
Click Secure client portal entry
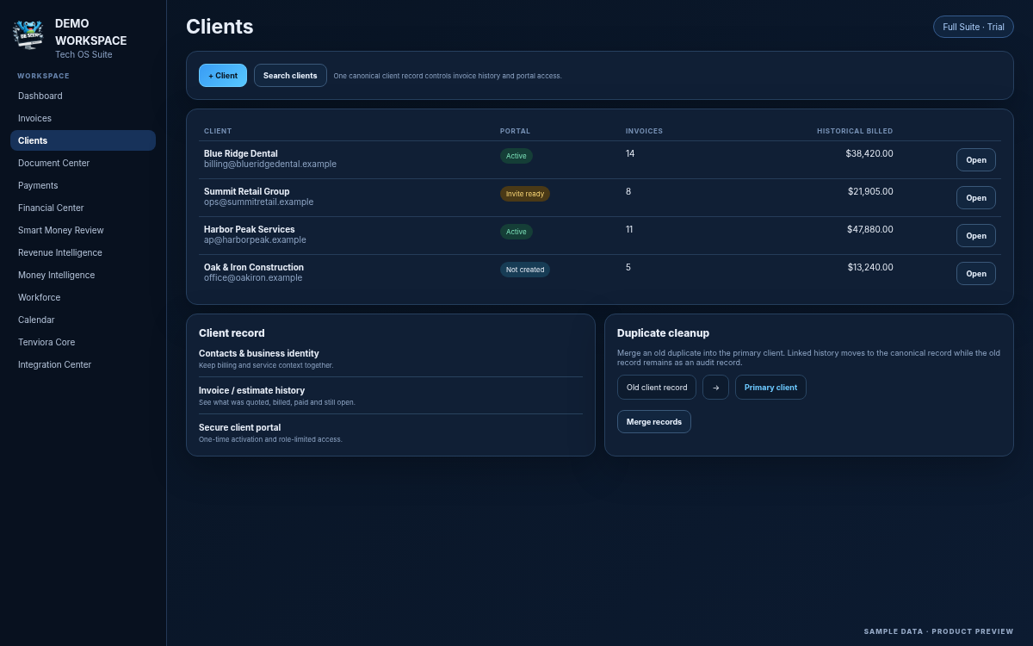click(x=391, y=433)
